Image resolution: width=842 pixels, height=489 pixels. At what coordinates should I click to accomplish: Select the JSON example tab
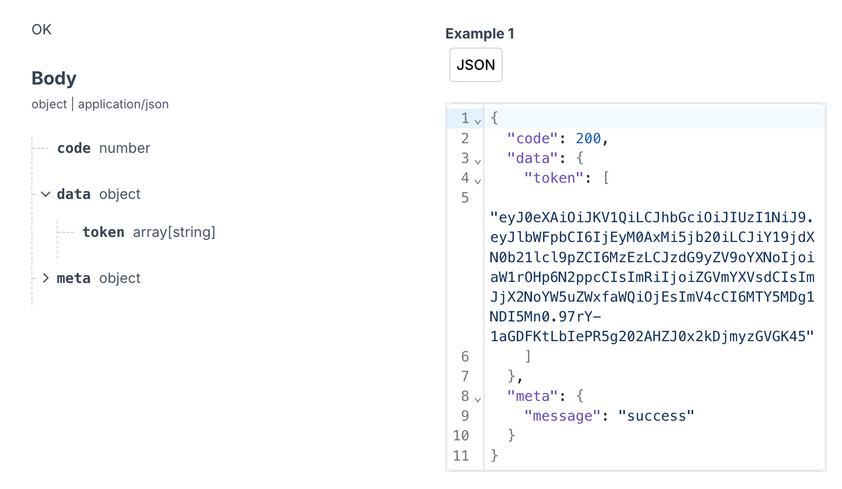[x=475, y=65]
